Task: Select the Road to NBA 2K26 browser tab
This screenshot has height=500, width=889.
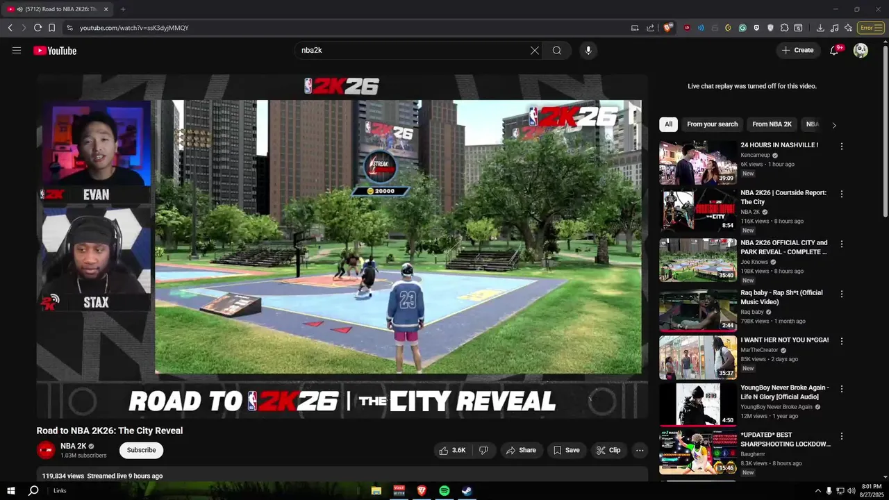Action: (57, 9)
